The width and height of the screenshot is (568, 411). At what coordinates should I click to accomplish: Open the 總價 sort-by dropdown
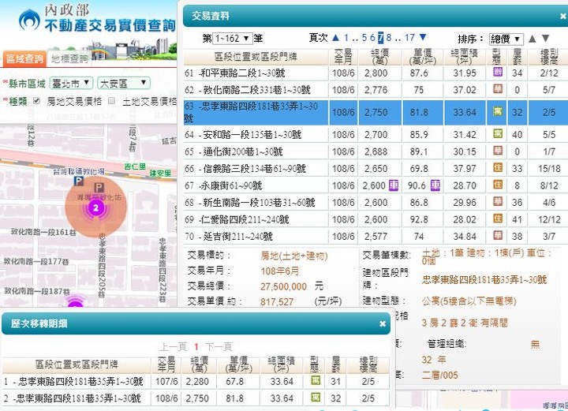coord(506,39)
